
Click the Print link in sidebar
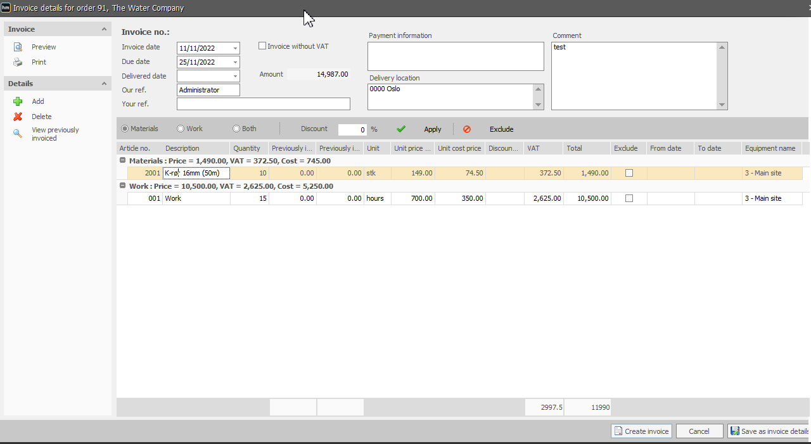pyautogui.click(x=39, y=62)
